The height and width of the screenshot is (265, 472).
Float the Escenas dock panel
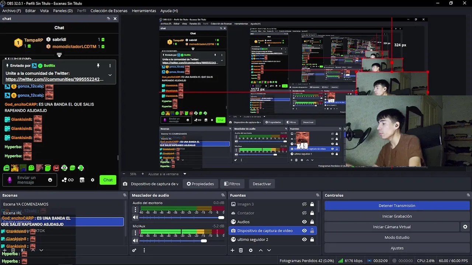coord(125,195)
